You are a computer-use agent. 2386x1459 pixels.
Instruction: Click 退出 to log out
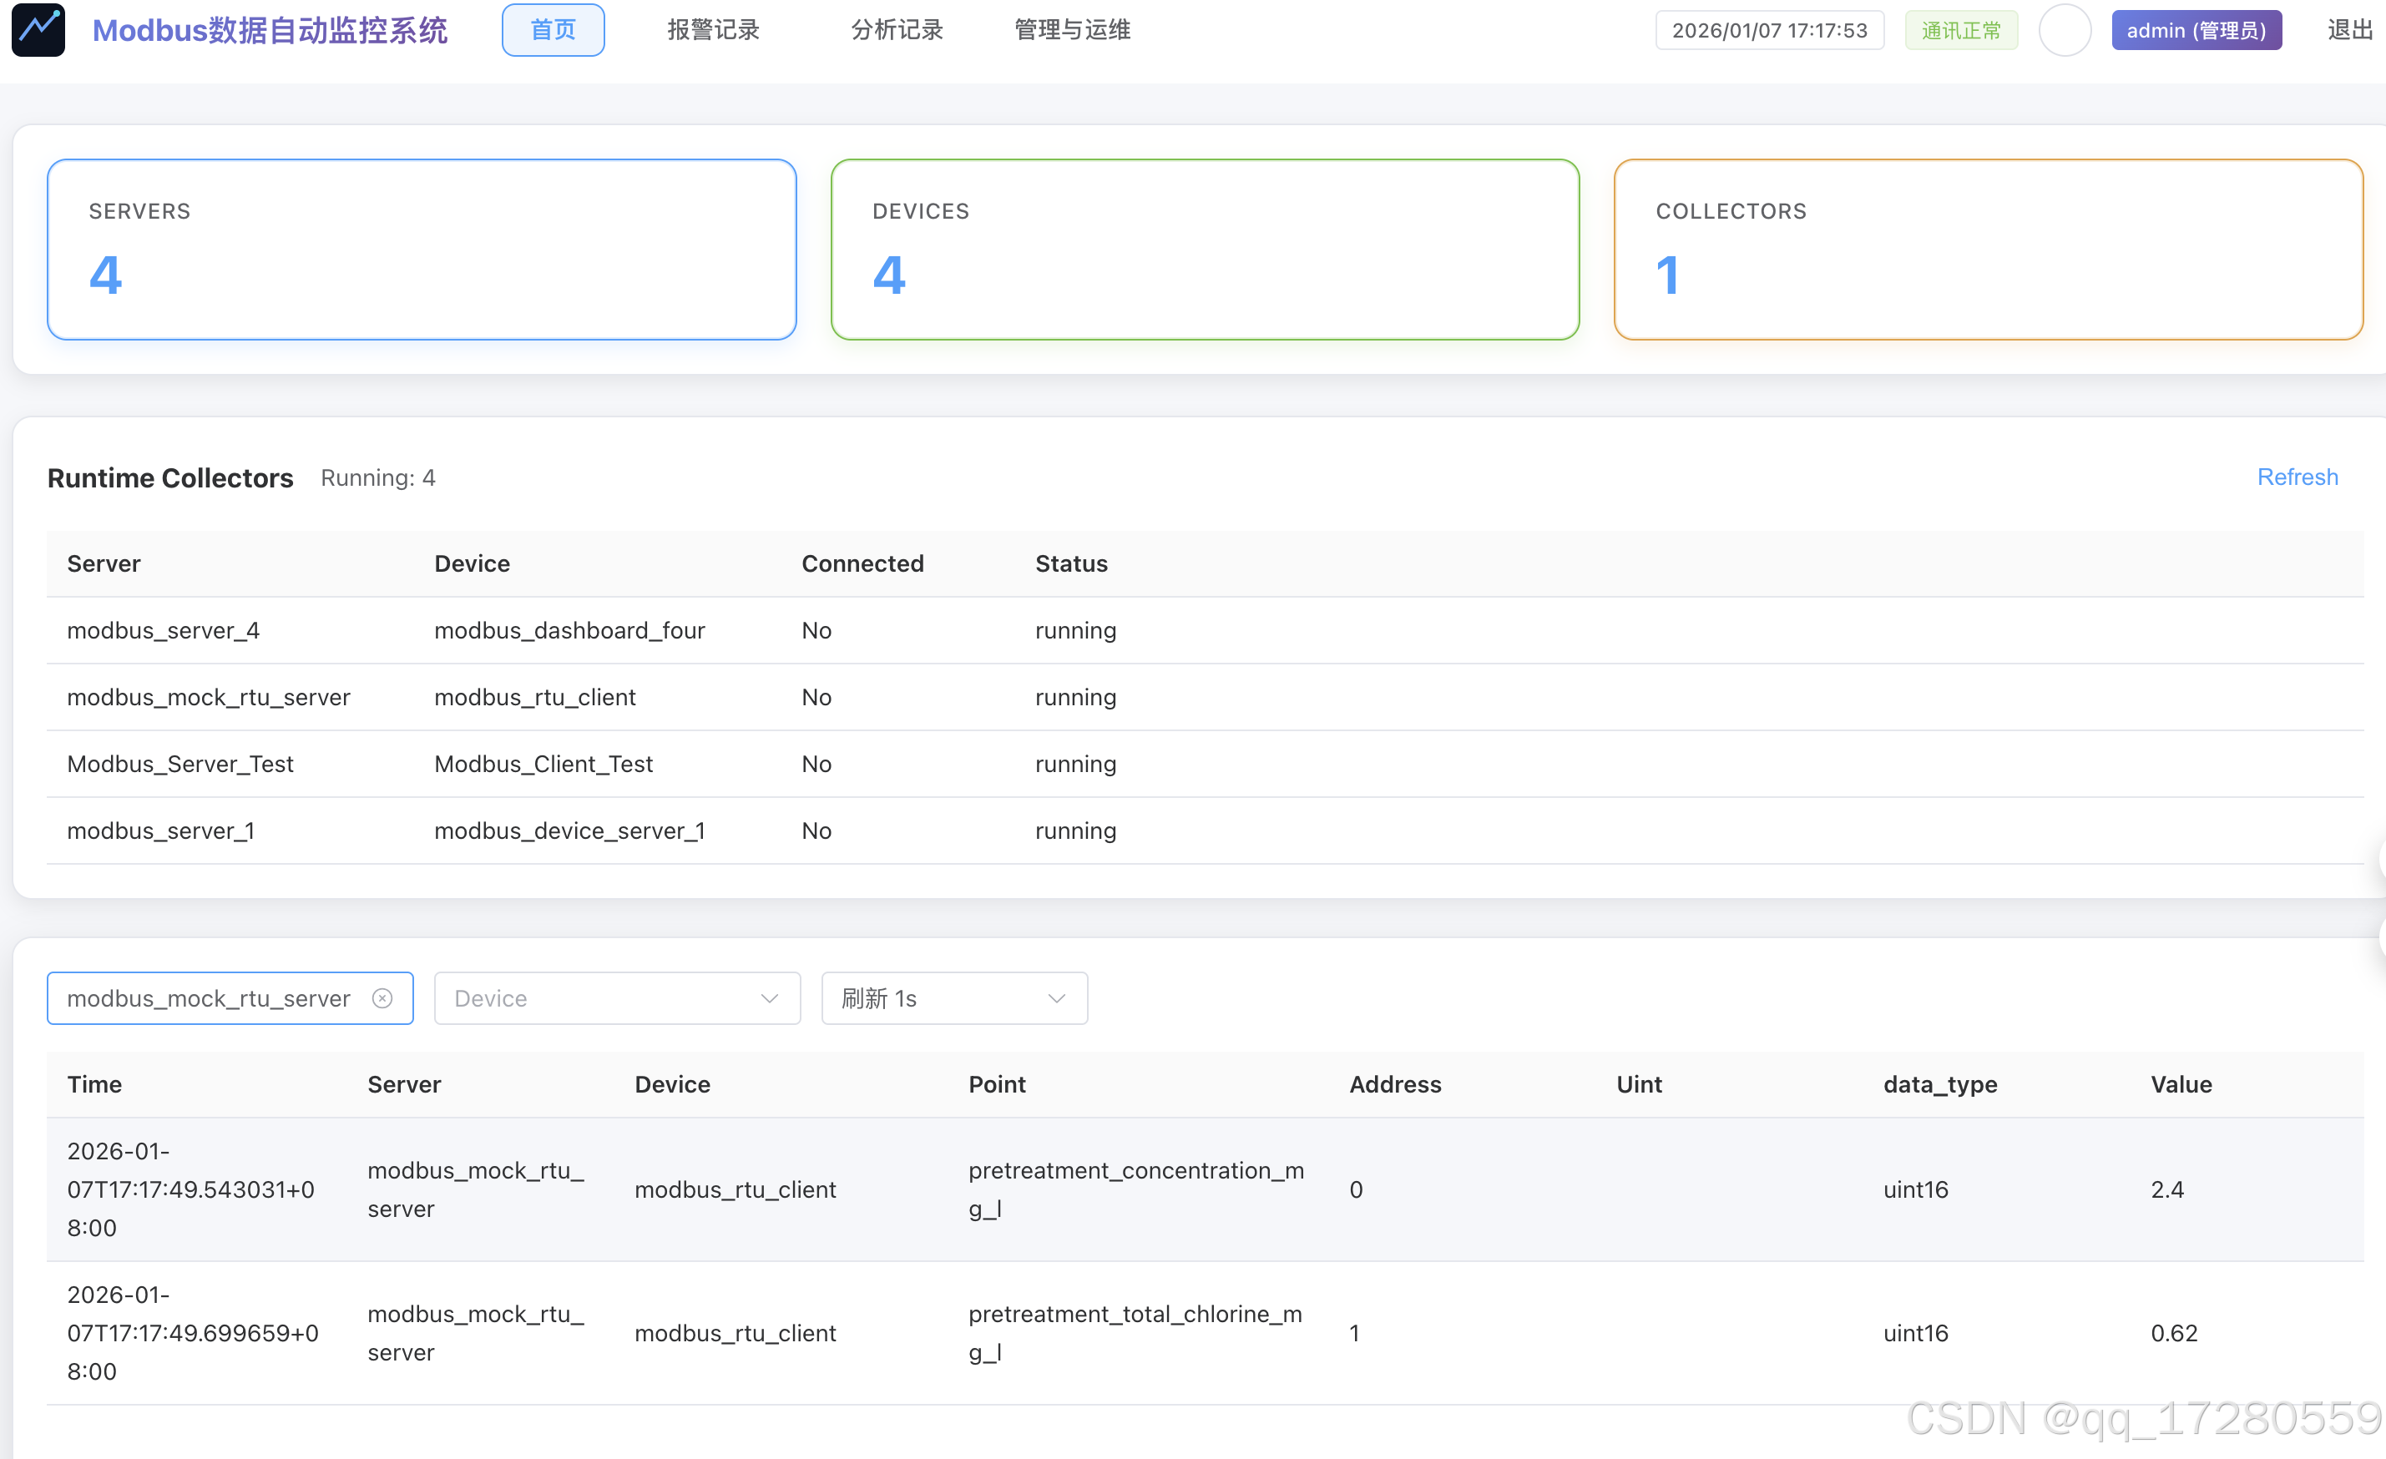pyautogui.click(x=2349, y=30)
